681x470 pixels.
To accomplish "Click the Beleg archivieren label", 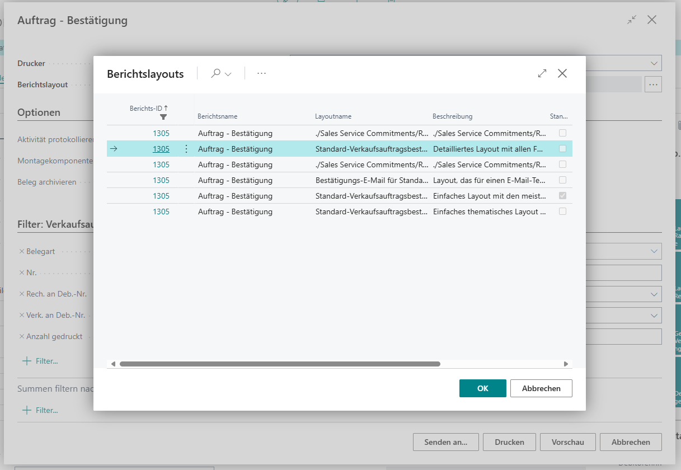I will [47, 182].
